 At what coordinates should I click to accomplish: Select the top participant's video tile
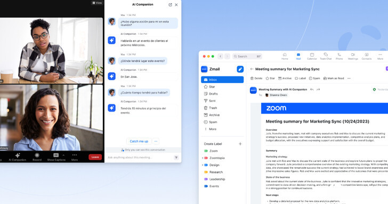click(51, 50)
